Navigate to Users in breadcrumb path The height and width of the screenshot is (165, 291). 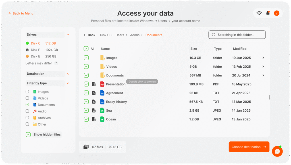[x=120, y=35]
